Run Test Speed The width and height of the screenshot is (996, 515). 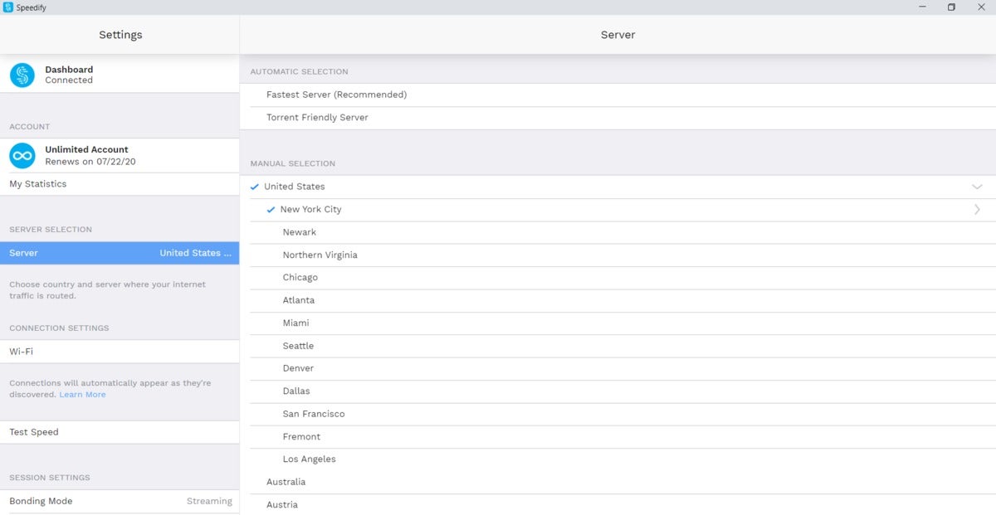120,432
